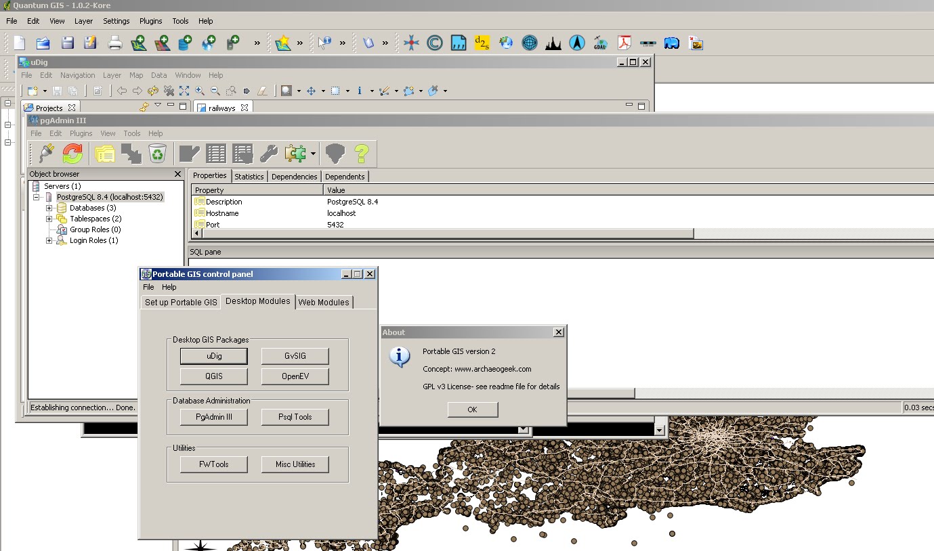Add a vector layer in QGIS toolbar
934x551 pixels.
coord(139,43)
